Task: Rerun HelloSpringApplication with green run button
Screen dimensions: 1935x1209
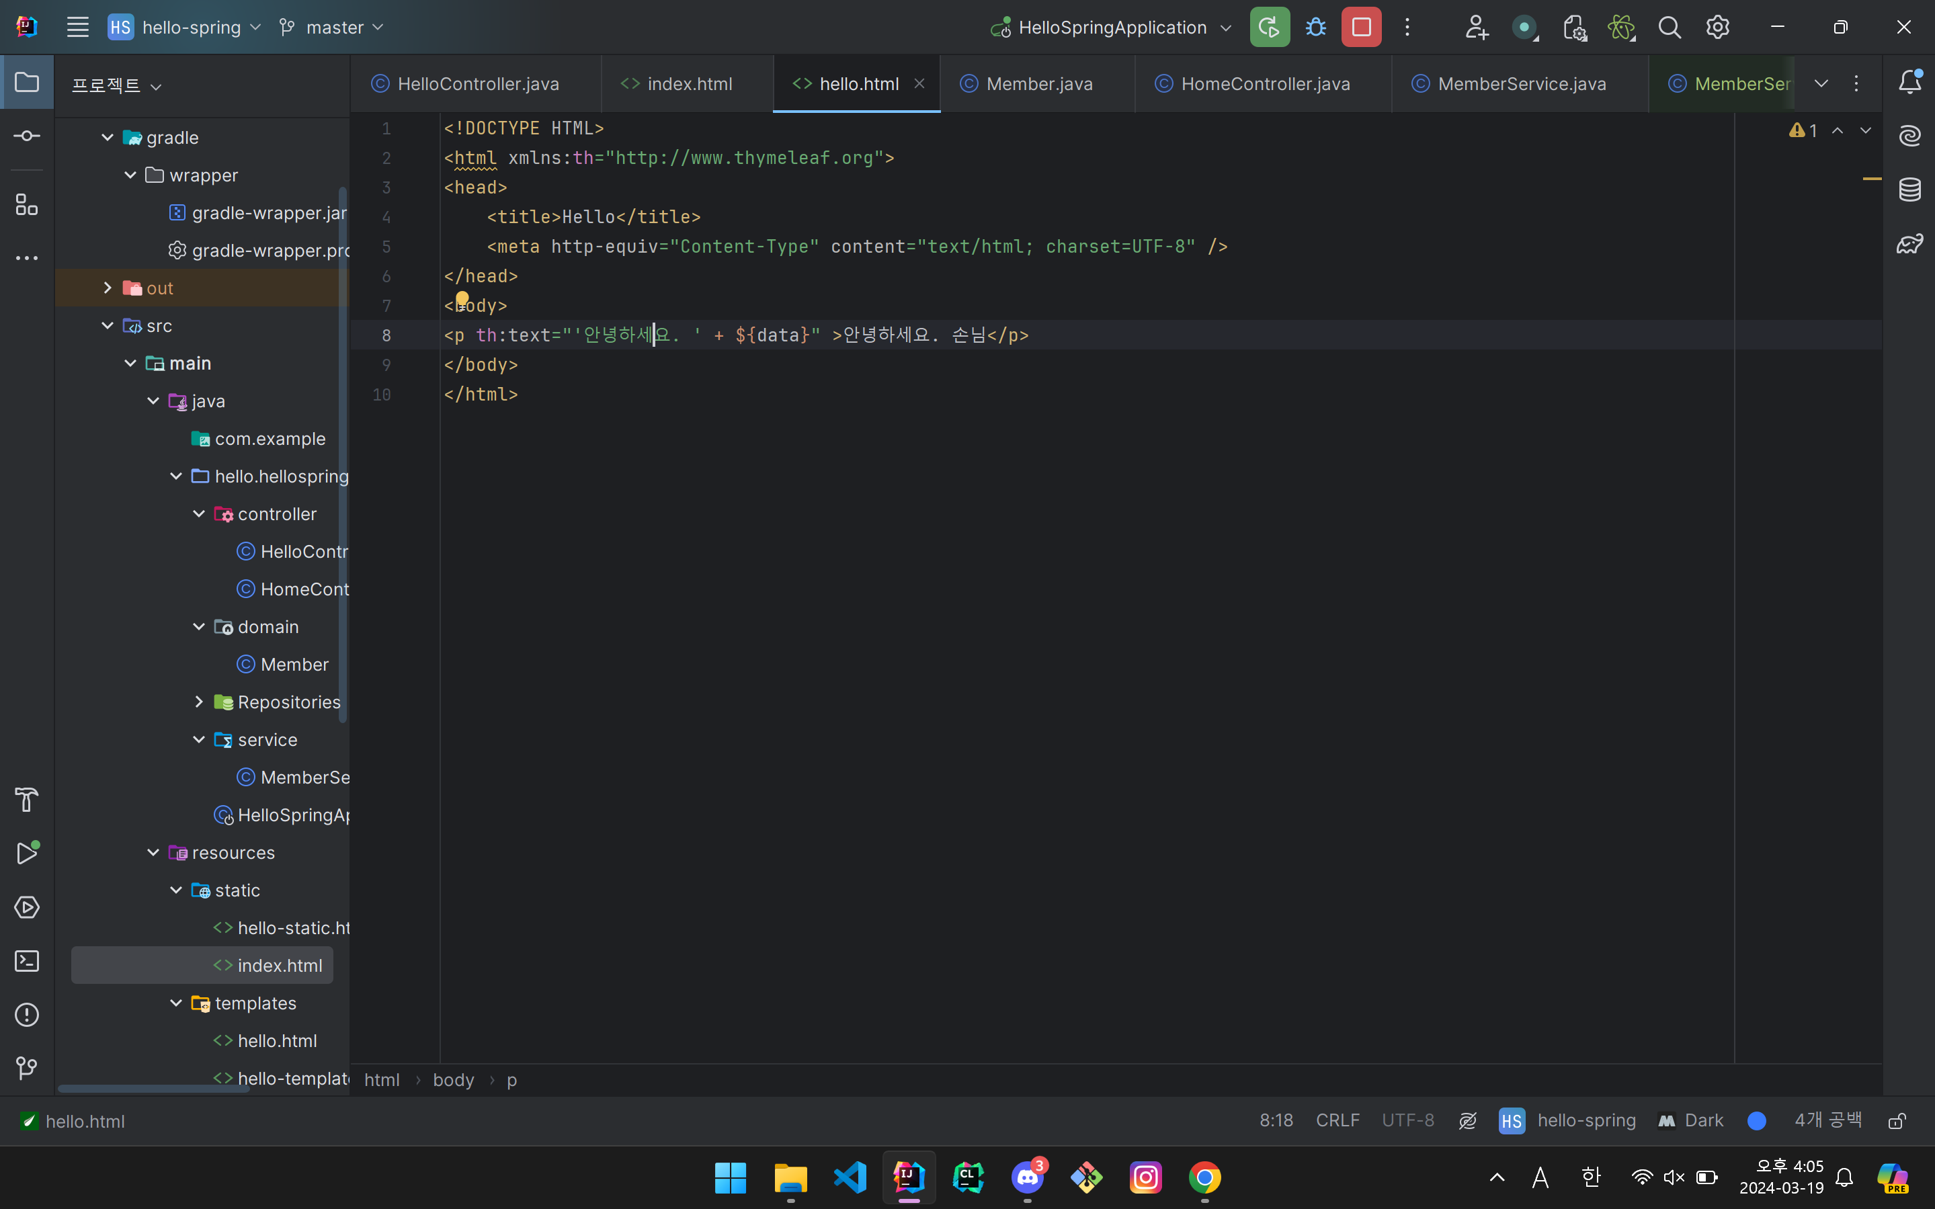Action: [1269, 27]
